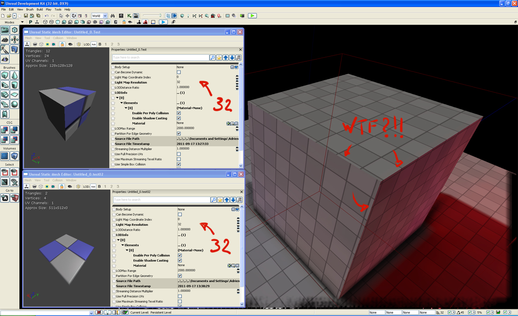The width and height of the screenshot is (518, 316).
Task: Select the Sheet brush builder
Action: tap(15, 94)
